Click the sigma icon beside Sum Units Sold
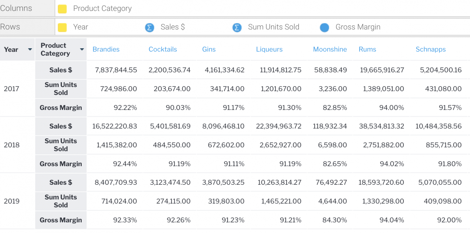470x233 pixels. [237, 27]
